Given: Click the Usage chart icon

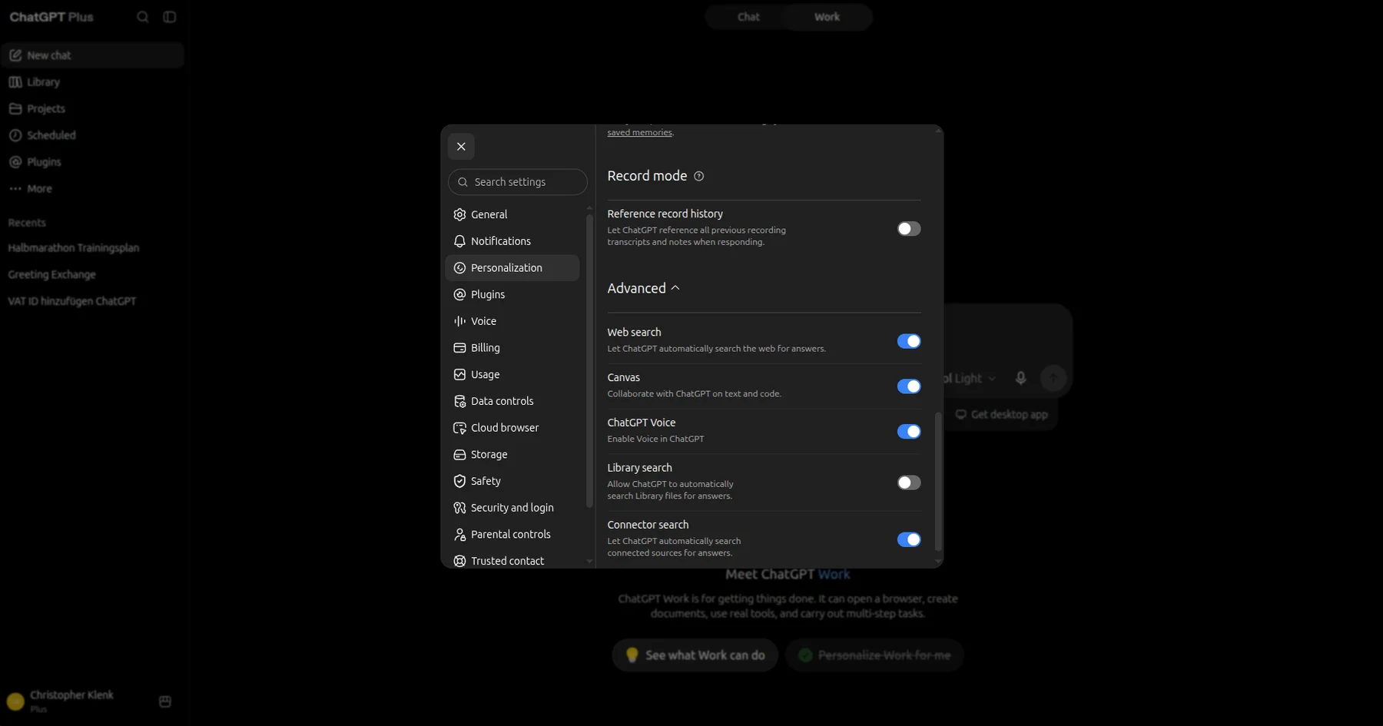Looking at the screenshot, I should (x=459, y=374).
